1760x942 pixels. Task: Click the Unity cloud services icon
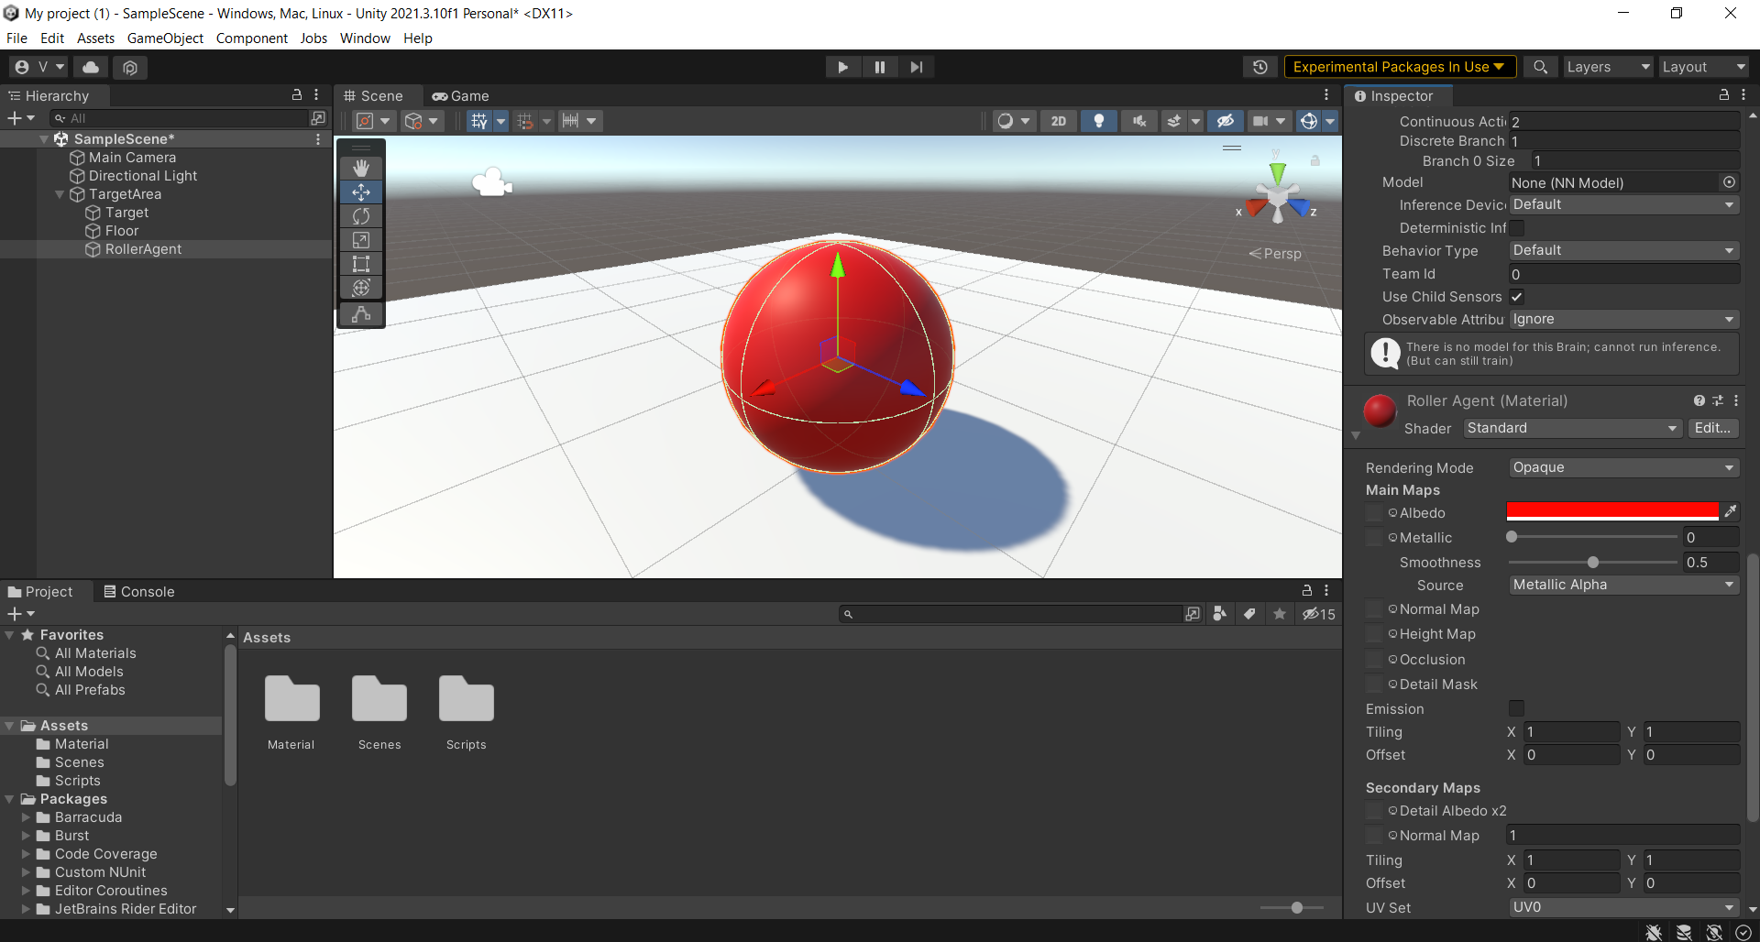pyautogui.click(x=90, y=66)
